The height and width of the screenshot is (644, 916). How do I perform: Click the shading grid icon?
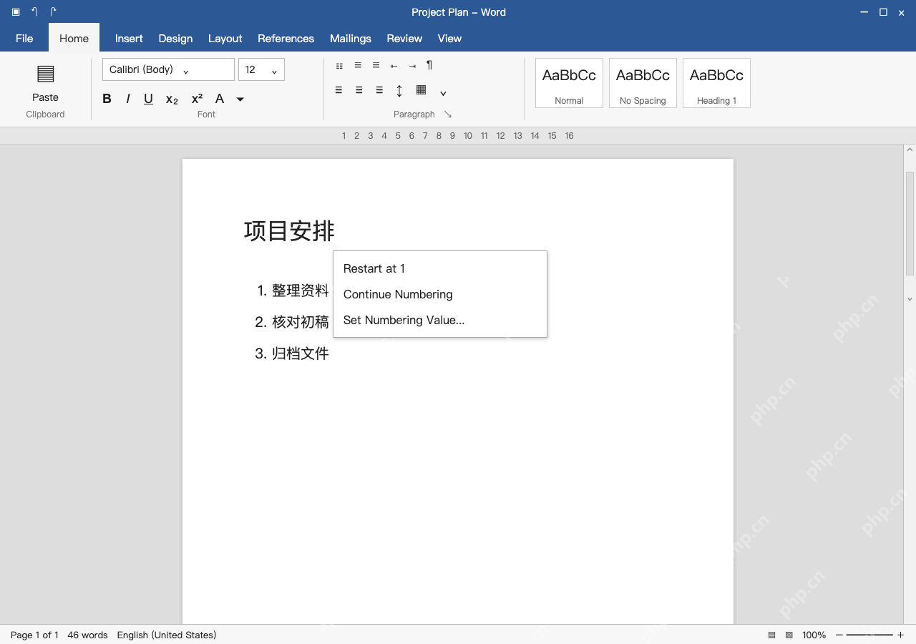(x=421, y=90)
